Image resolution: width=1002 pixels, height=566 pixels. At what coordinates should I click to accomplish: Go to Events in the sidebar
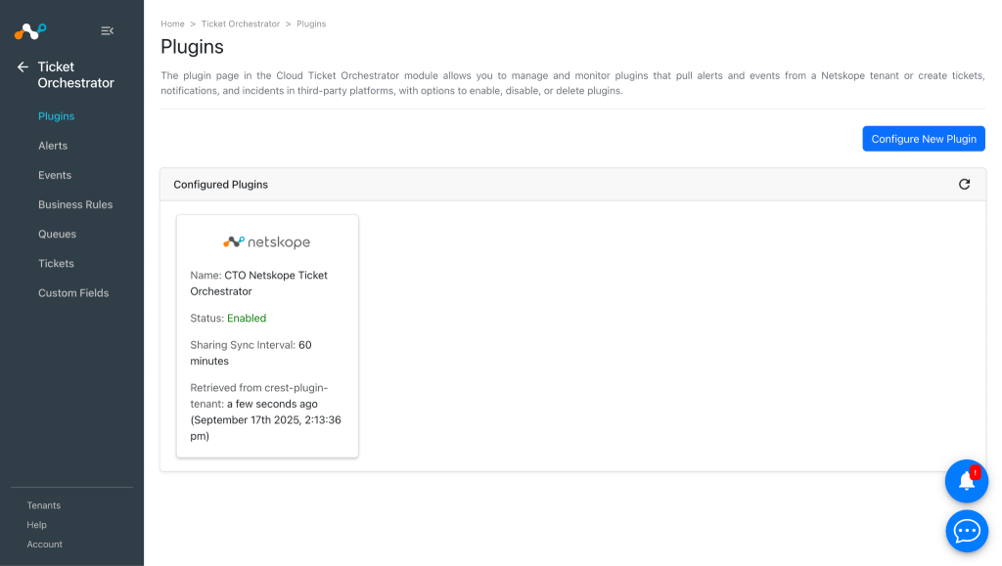[x=55, y=175]
